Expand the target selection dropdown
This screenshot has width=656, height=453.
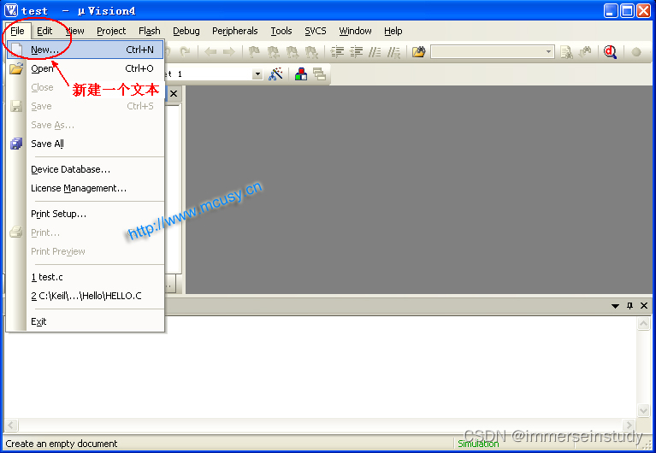coord(257,74)
